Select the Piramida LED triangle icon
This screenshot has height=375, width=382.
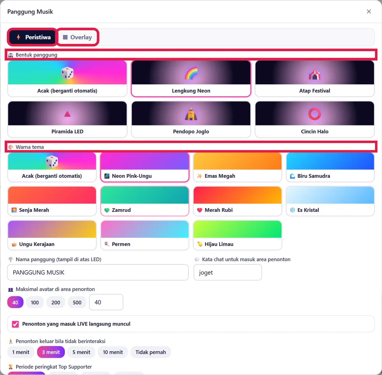(x=67, y=114)
